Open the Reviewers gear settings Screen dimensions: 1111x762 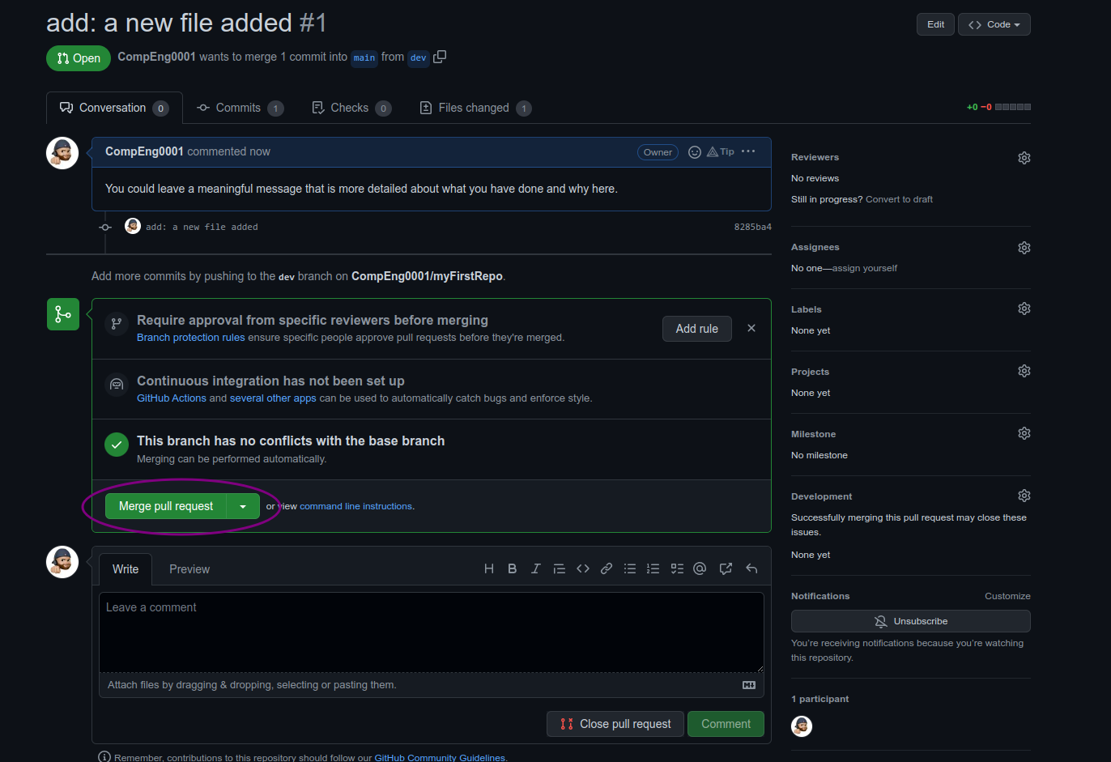(1024, 158)
